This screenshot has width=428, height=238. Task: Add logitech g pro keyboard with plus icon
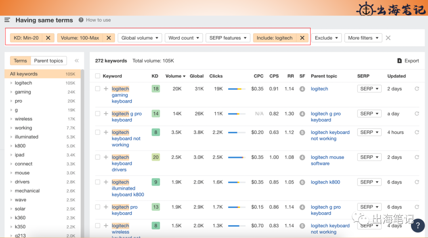(x=106, y=113)
